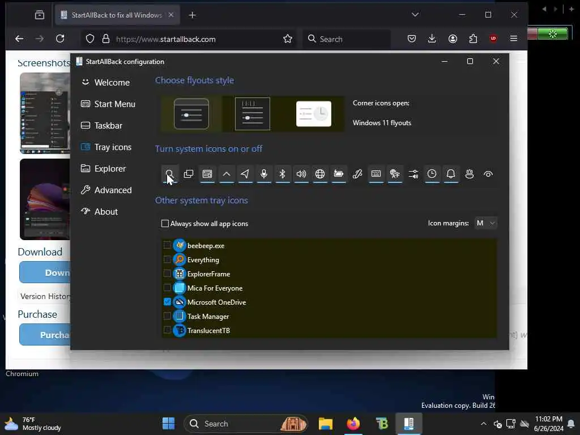Open Firefox Extensions puzzle icon
Image resolution: width=580 pixels, height=435 pixels.
coord(473,39)
